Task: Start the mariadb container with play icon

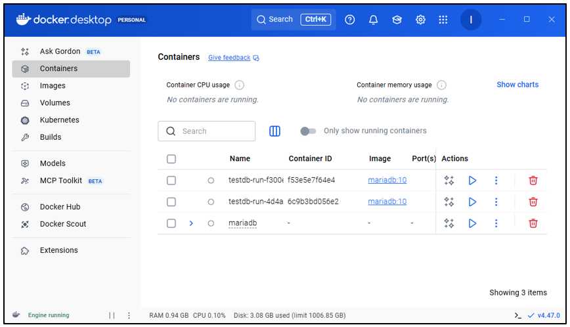Action: click(x=472, y=223)
